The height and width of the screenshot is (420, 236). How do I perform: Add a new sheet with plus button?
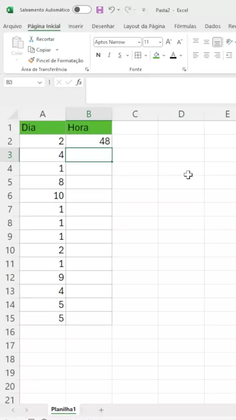(x=101, y=410)
